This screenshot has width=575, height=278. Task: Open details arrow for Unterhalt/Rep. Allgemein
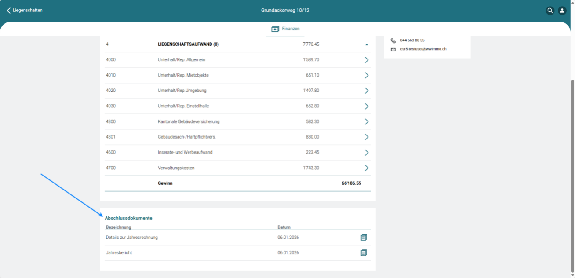coord(367,60)
